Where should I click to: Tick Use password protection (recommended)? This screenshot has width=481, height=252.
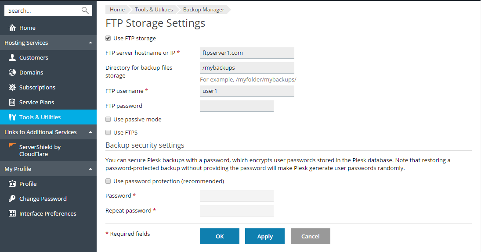pyautogui.click(x=108, y=181)
